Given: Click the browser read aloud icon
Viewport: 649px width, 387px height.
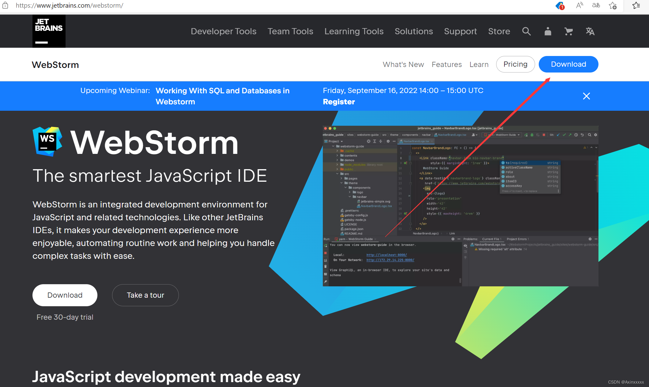Looking at the screenshot, I should (x=579, y=6).
